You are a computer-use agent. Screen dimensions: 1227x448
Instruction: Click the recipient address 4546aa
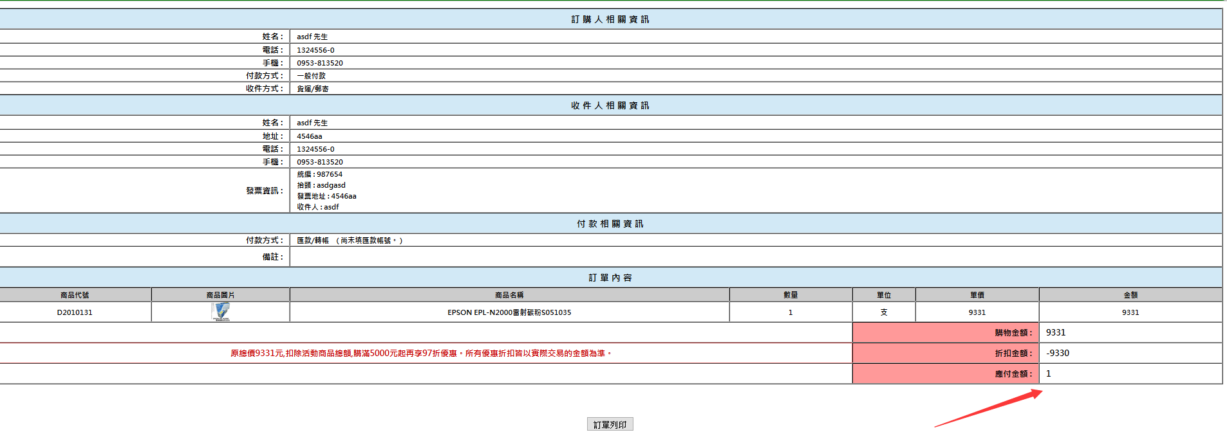(309, 136)
